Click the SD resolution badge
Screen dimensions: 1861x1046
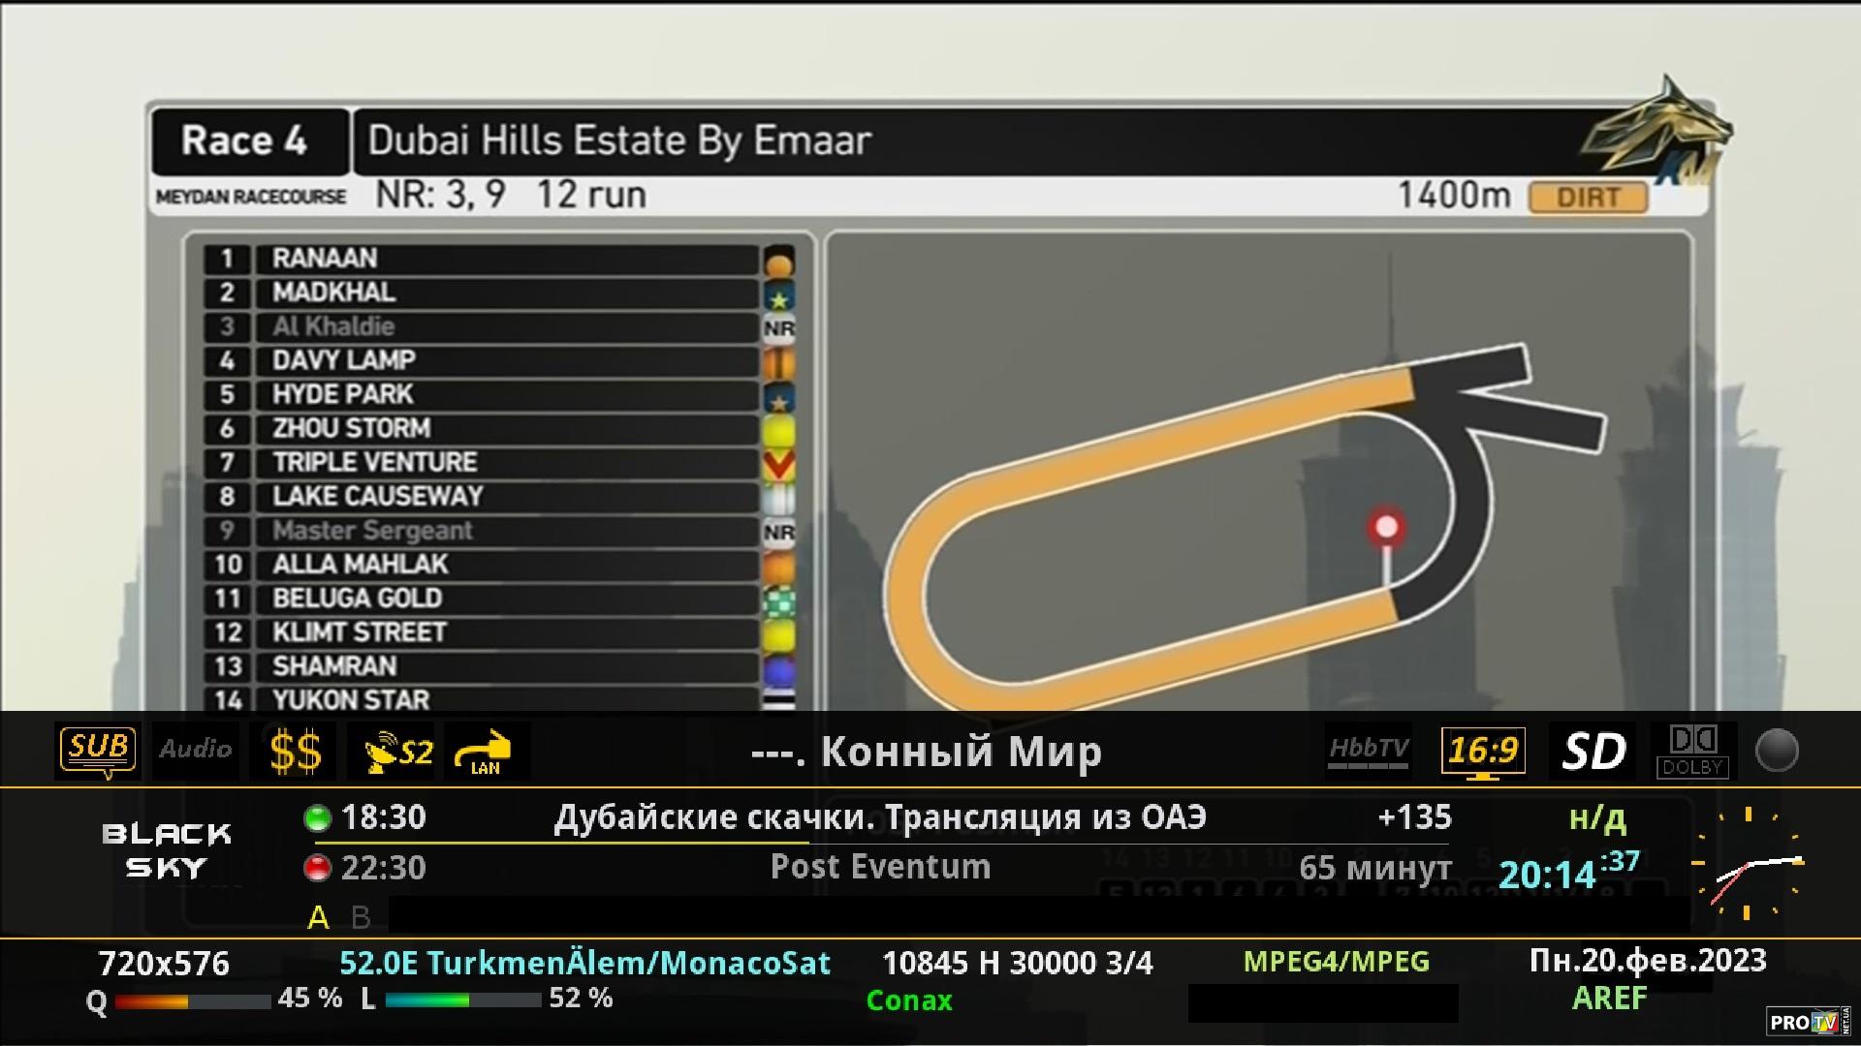(x=1593, y=752)
